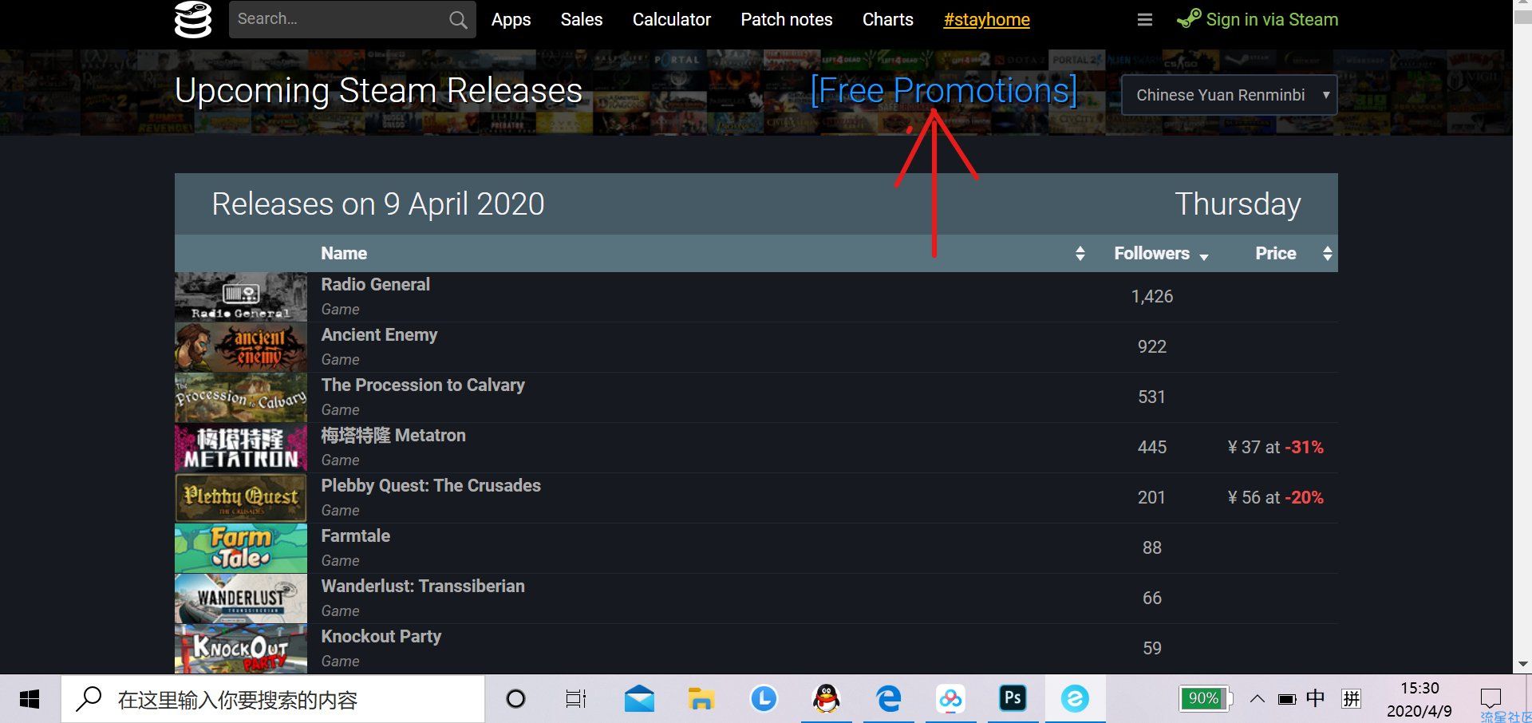Open the Sales menu
The height and width of the screenshot is (723, 1532).
pyautogui.click(x=582, y=19)
